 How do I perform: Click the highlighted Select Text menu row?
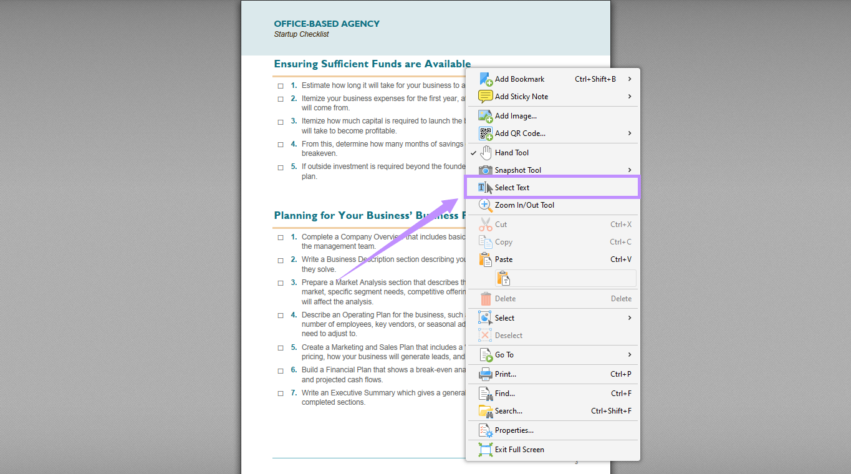coord(552,186)
